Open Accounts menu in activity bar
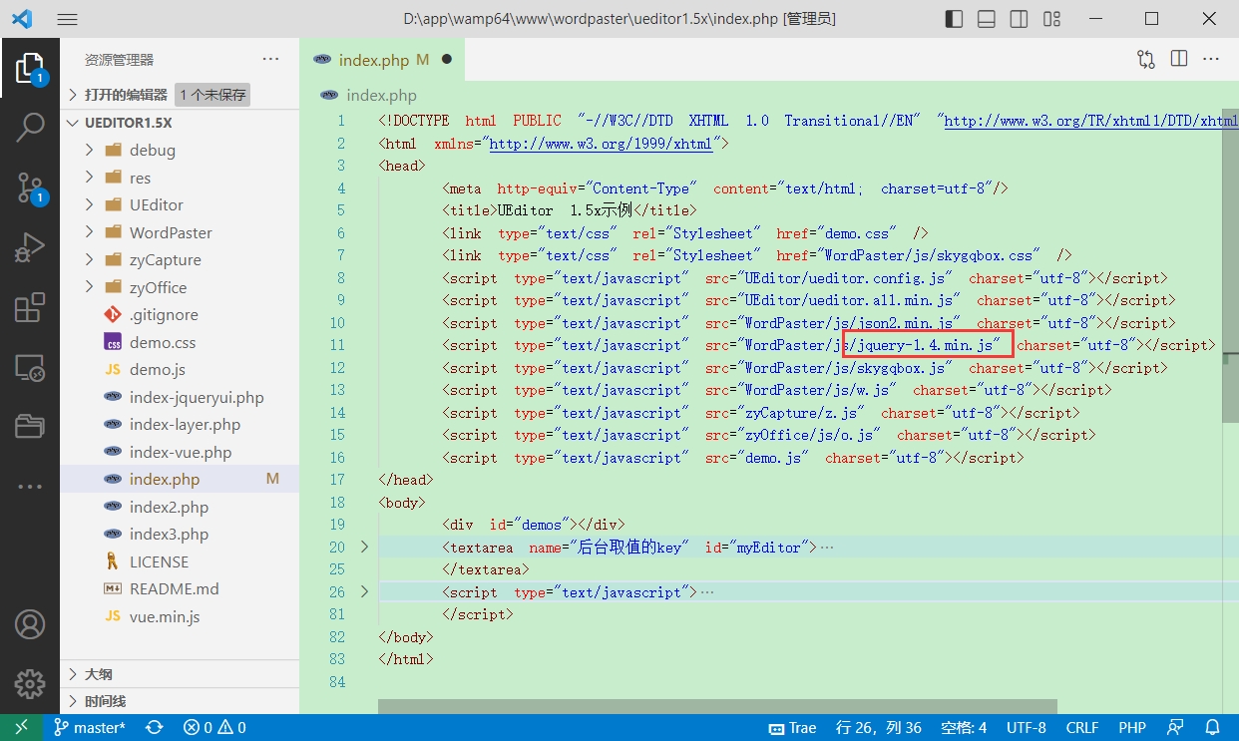The image size is (1239, 741). coord(30,624)
